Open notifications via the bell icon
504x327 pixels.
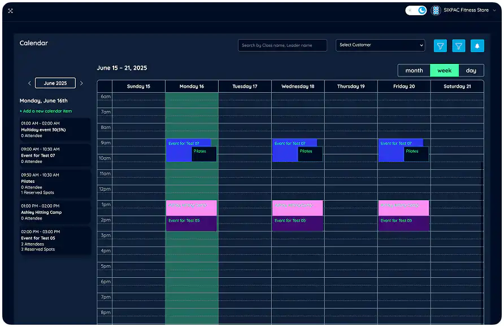477,45
